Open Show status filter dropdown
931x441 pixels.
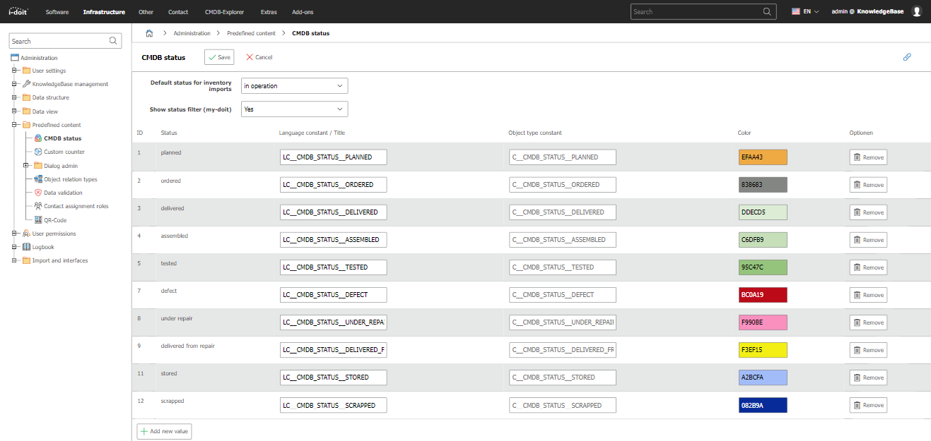pyautogui.click(x=294, y=109)
